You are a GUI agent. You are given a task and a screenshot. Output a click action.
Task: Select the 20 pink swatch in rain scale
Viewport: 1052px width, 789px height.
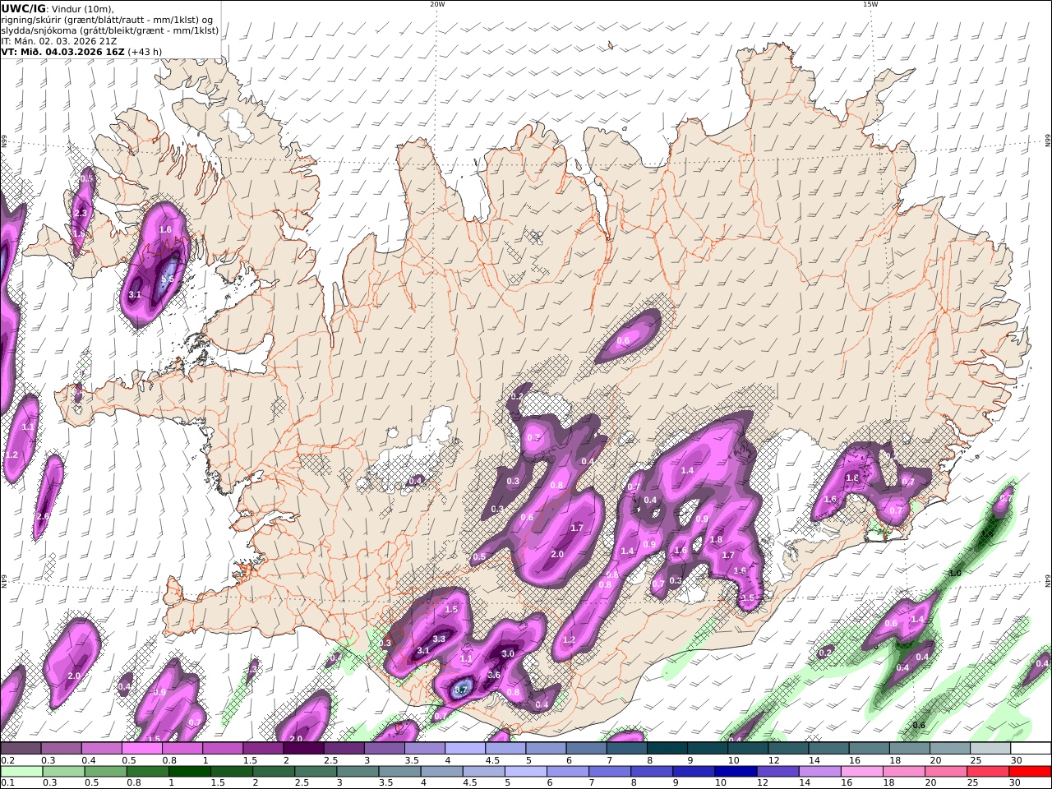[x=947, y=772]
